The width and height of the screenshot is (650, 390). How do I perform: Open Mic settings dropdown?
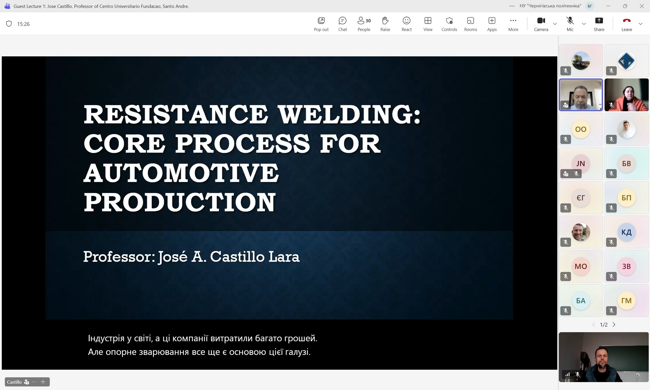point(584,24)
